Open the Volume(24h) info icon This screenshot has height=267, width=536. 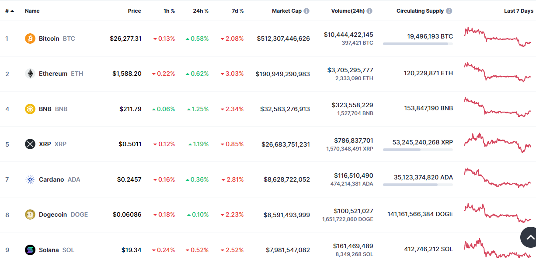pos(369,11)
